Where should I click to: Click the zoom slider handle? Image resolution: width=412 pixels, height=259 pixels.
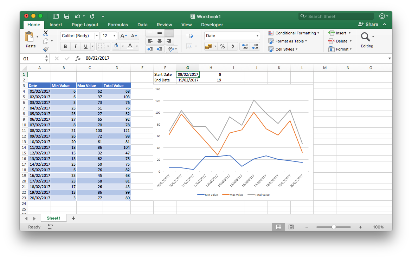click(334, 227)
